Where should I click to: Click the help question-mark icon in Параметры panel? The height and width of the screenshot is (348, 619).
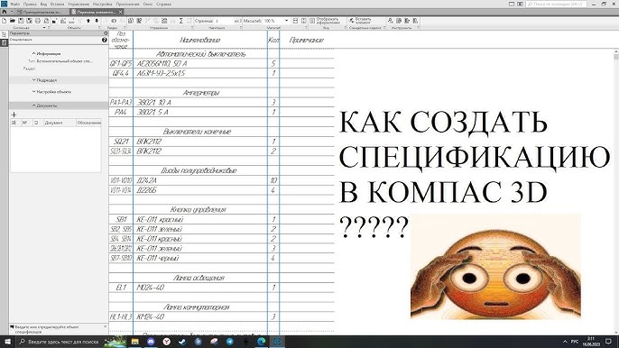105,40
